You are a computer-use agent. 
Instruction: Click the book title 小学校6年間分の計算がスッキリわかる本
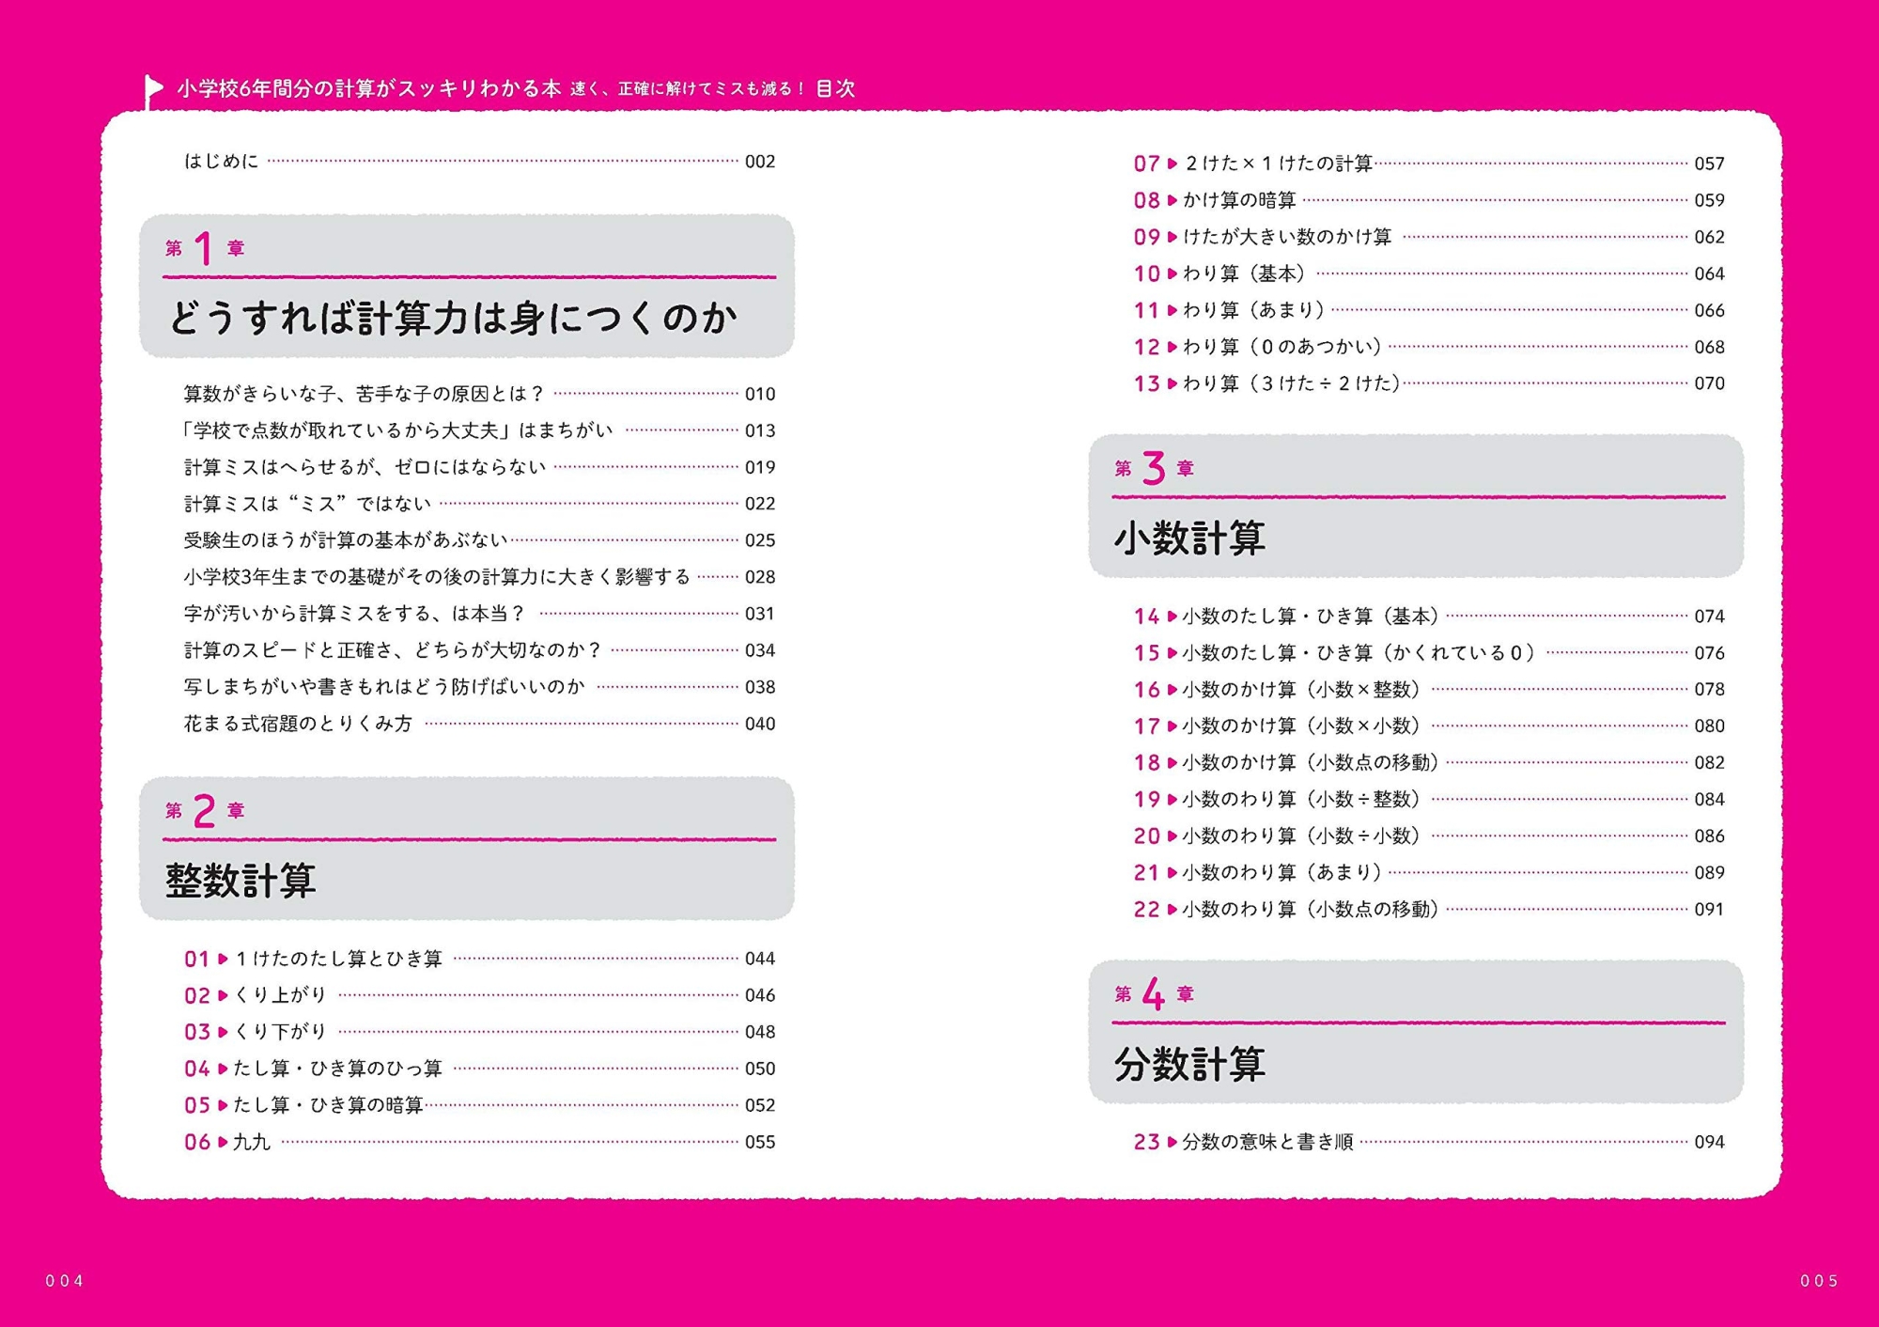(x=369, y=88)
